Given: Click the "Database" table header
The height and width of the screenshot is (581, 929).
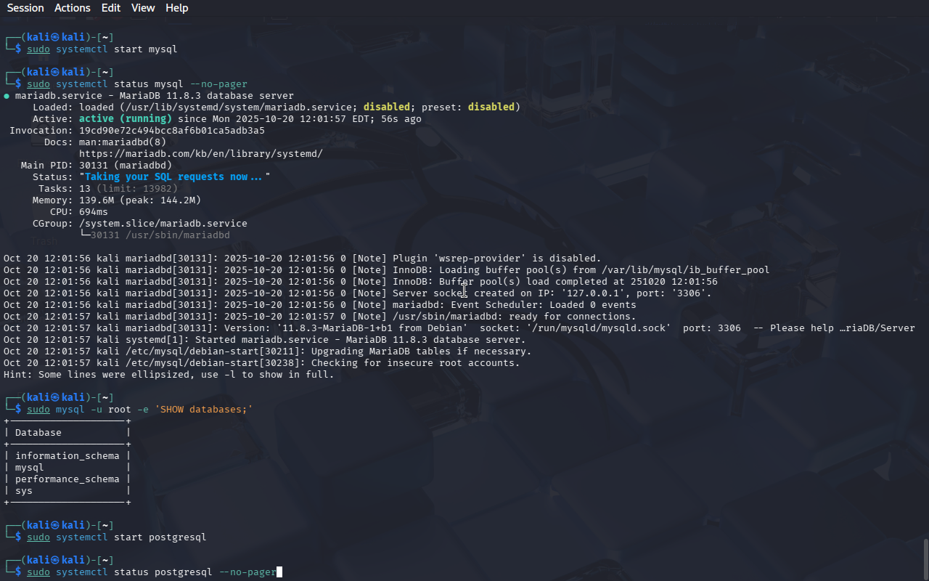Looking at the screenshot, I should [38, 433].
